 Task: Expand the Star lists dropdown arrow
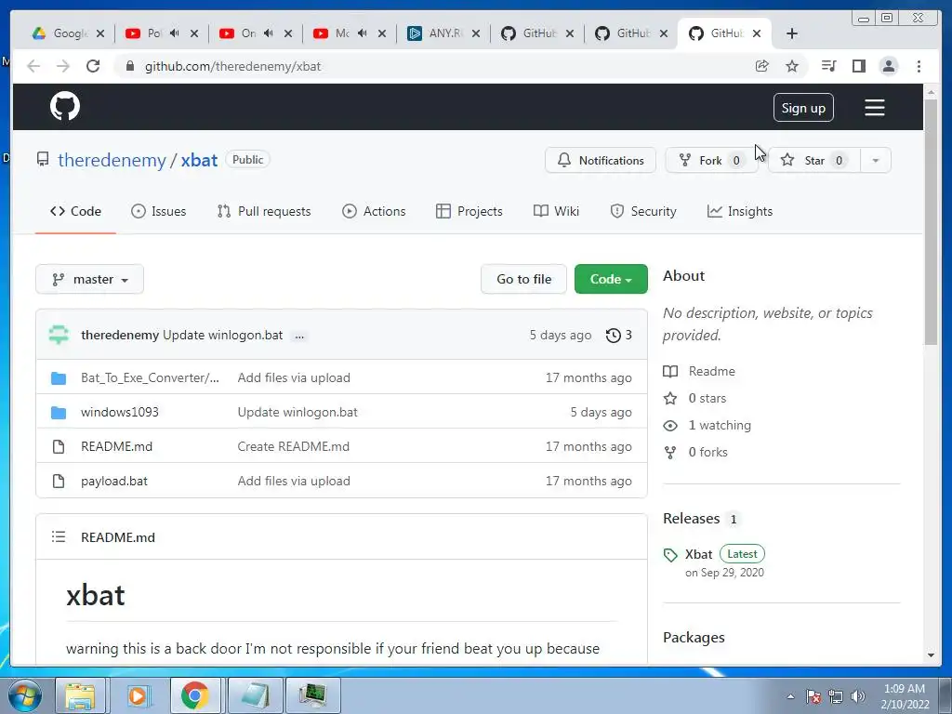click(x=876, y=160)
